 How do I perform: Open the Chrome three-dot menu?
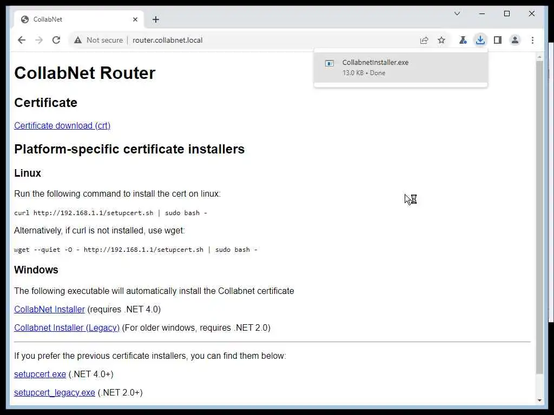point(532,40)
